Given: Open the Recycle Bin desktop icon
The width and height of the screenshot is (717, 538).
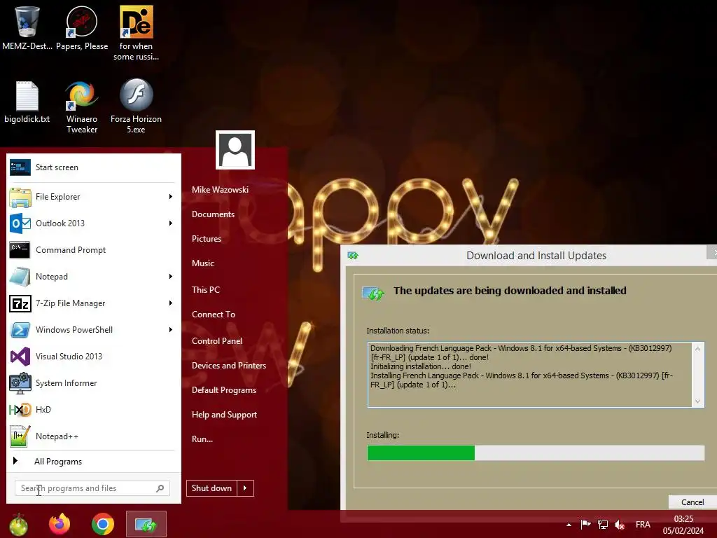Looking at the screenshot, I should pos(27,27).
